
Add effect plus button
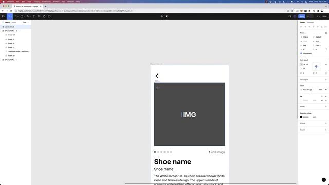click(x=326, y=123)
